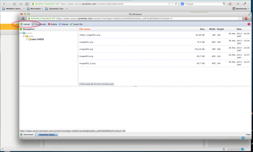Click the home icon in main browser
This screenshot has width=253, height=152.
[x=238, y=4]
